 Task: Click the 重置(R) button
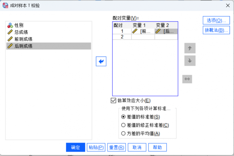click(x=117, y=147)
